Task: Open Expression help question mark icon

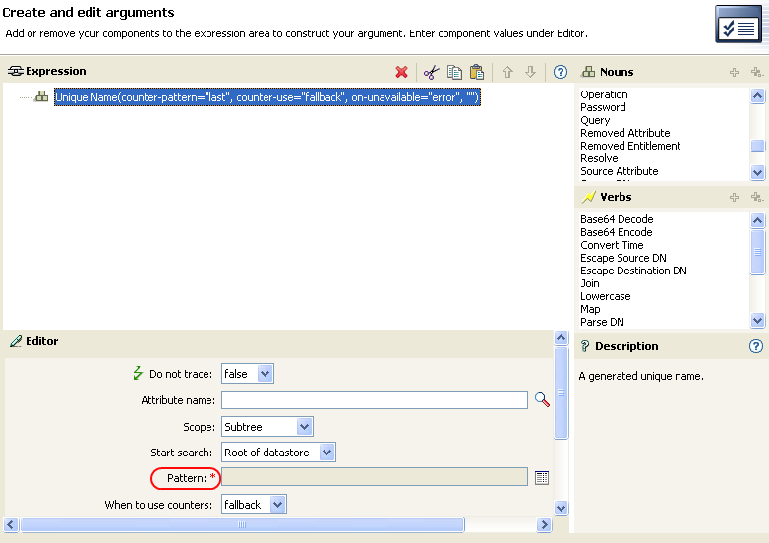Action: [x=561, y=72]
